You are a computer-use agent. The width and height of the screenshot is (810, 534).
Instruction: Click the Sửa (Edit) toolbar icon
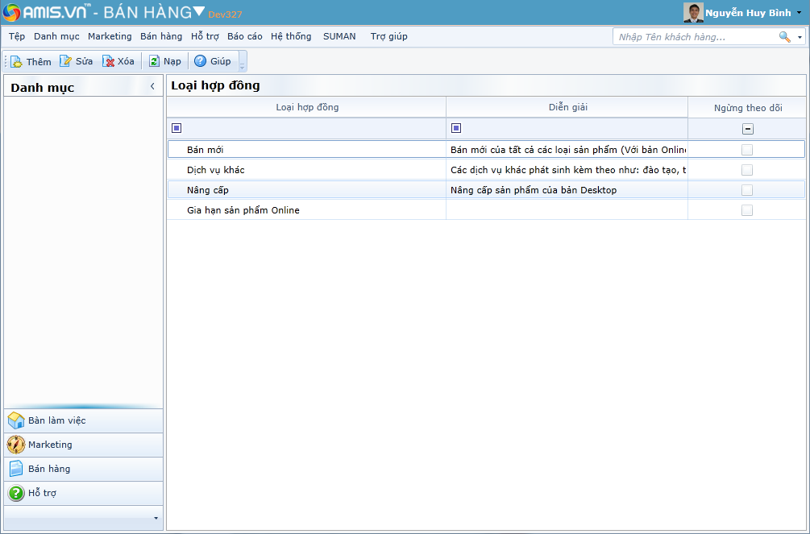[x=66, y=61]
